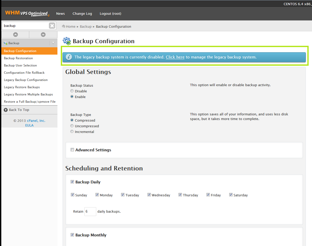
Task: Click the Backup Configuration gear icon
Action: [67, 41]
